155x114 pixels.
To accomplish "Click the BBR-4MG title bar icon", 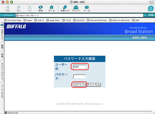I will pos(71,2).
